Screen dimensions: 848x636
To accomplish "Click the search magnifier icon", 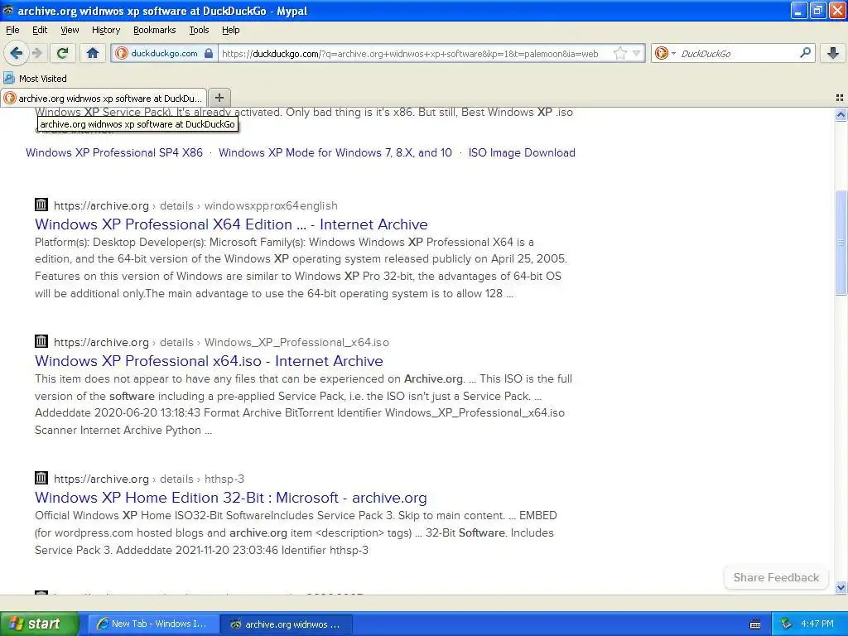I will (805, 53).
